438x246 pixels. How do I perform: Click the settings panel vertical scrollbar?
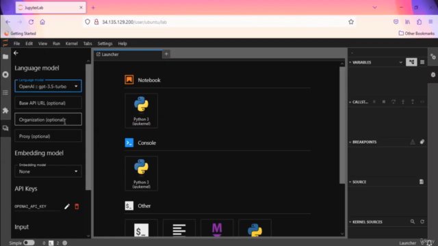[x=88, y=127]
